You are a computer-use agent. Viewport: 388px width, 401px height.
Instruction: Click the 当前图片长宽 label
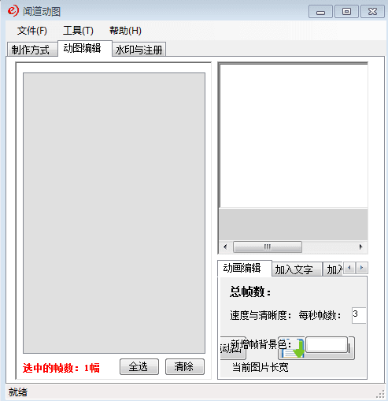point(261,367)
